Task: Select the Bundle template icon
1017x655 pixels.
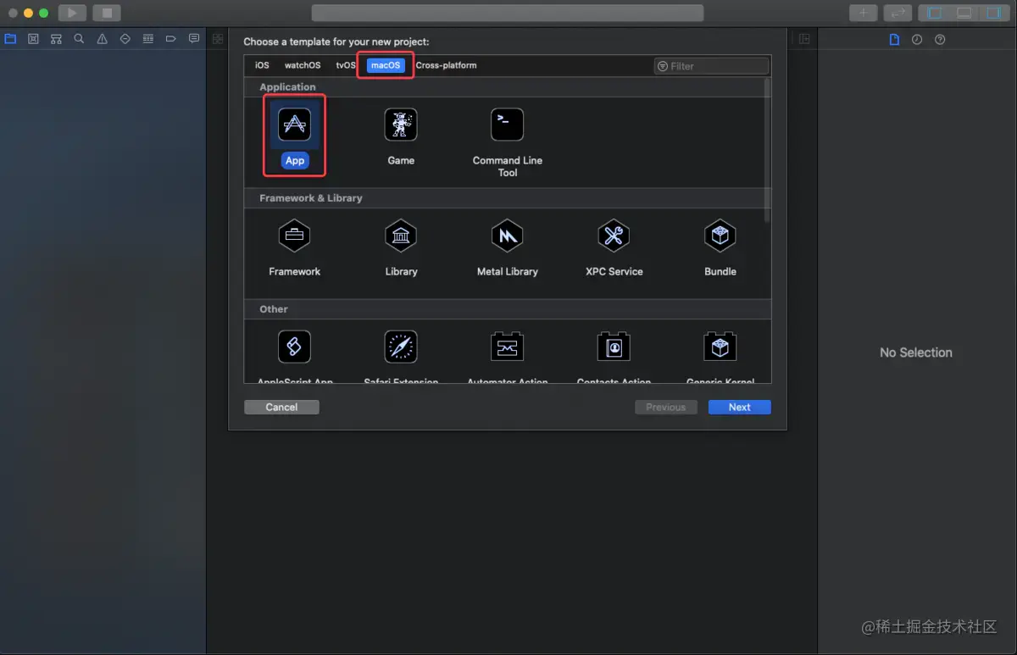Action: (x=720, y=236)
